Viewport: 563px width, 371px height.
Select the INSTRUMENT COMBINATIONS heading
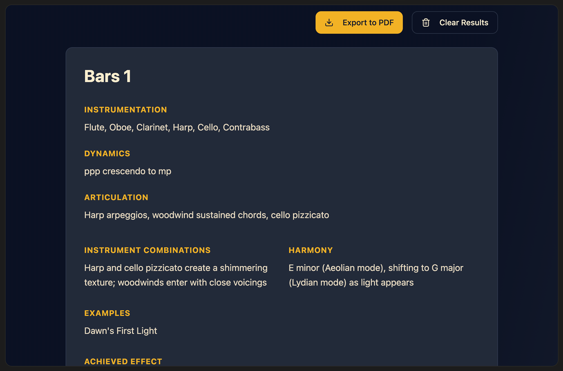[147, 250]
